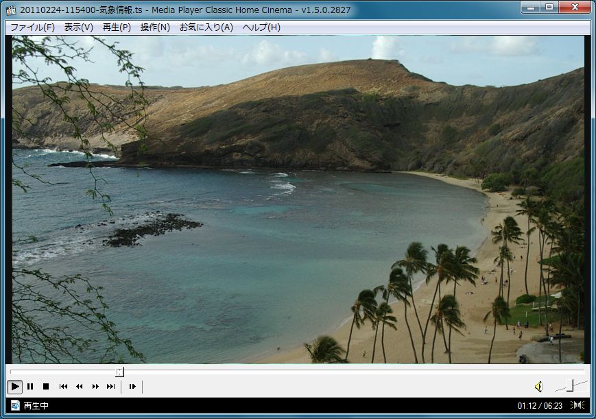Open the ファイル(F) menu
The image size is (596, 419).
coord(33,27)
